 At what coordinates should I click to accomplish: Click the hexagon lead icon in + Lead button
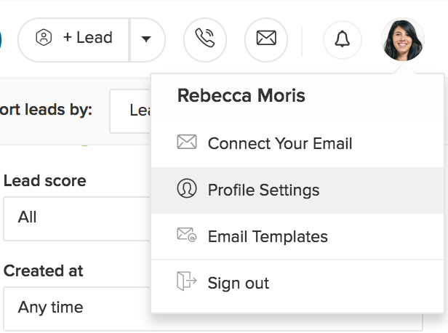click(x=44, y=39)
